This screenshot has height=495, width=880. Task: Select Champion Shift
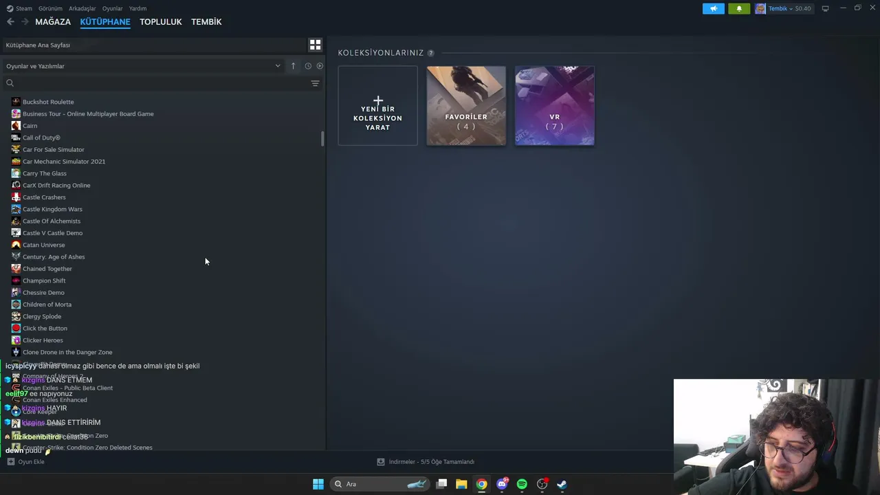coord(44,280)
